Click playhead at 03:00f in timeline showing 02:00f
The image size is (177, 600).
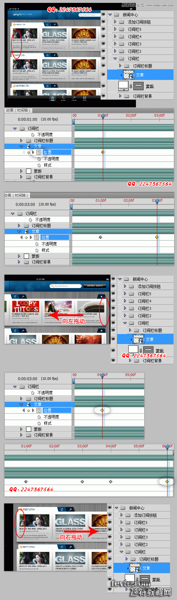coord(157,202)
